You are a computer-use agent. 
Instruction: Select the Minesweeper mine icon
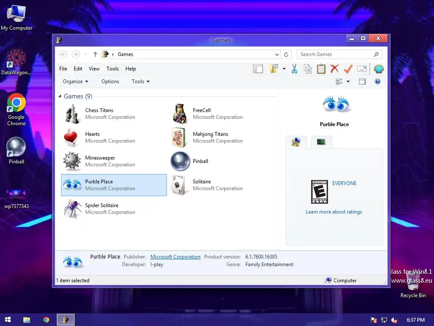tap(72, 161)
